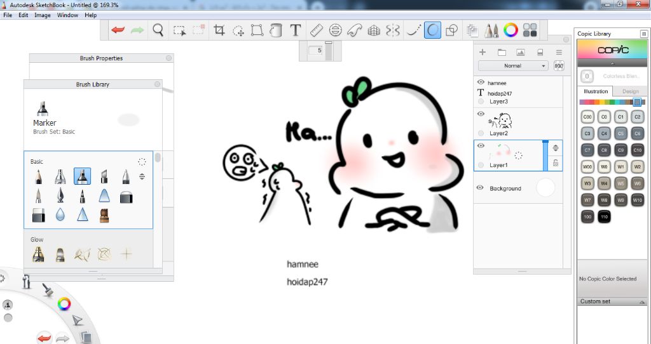
Task: Pick Copic color C3
Action: click(587, 133)
